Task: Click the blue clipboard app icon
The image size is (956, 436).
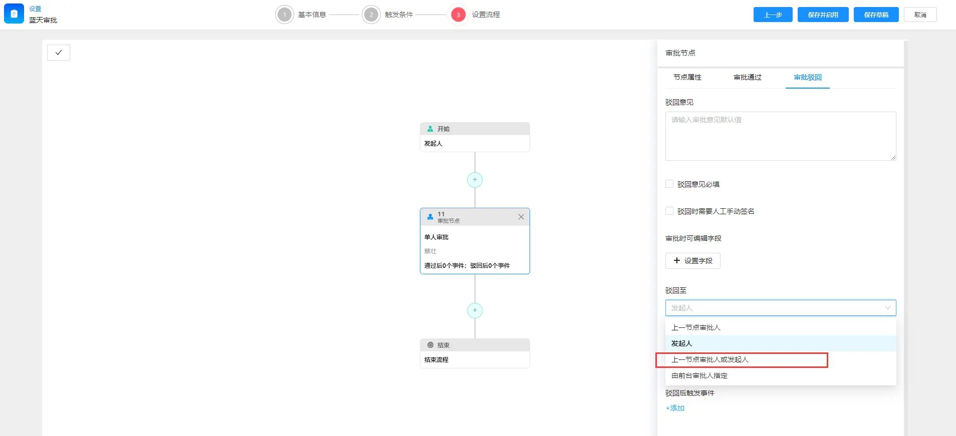Action: coord(14,14)
